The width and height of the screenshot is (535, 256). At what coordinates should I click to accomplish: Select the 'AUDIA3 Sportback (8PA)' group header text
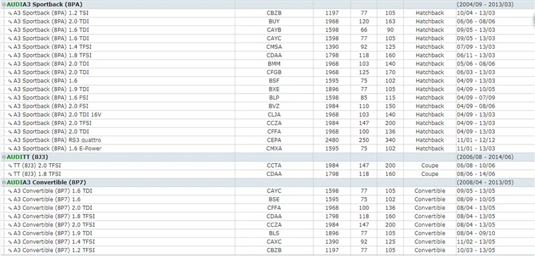[45, 5]
